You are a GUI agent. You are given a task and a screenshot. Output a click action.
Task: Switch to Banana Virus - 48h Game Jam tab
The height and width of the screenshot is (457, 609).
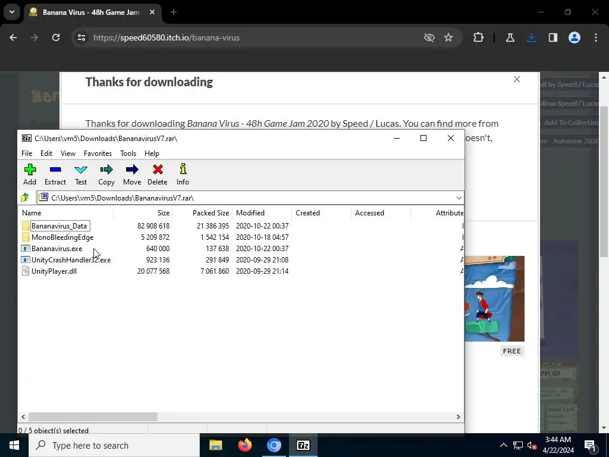coord(91,12)
